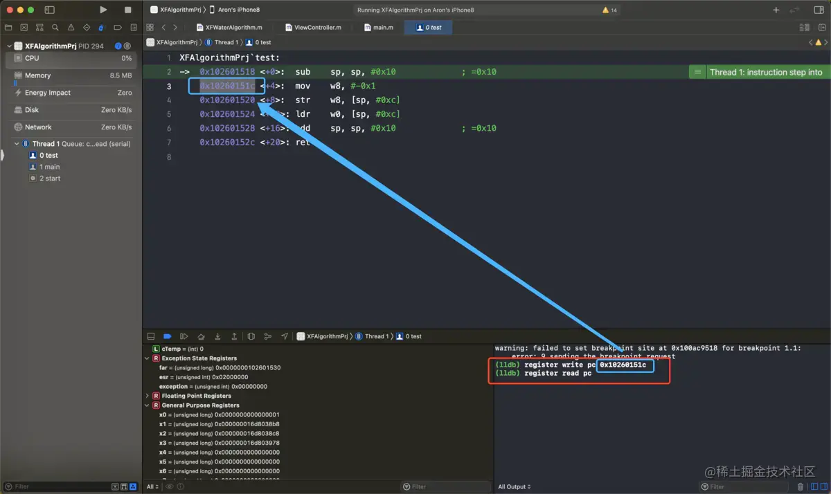The height and width of the screenshot is (494, 831).
Task: Click the Stop button in the toolbar
Action: pos(128,10)
